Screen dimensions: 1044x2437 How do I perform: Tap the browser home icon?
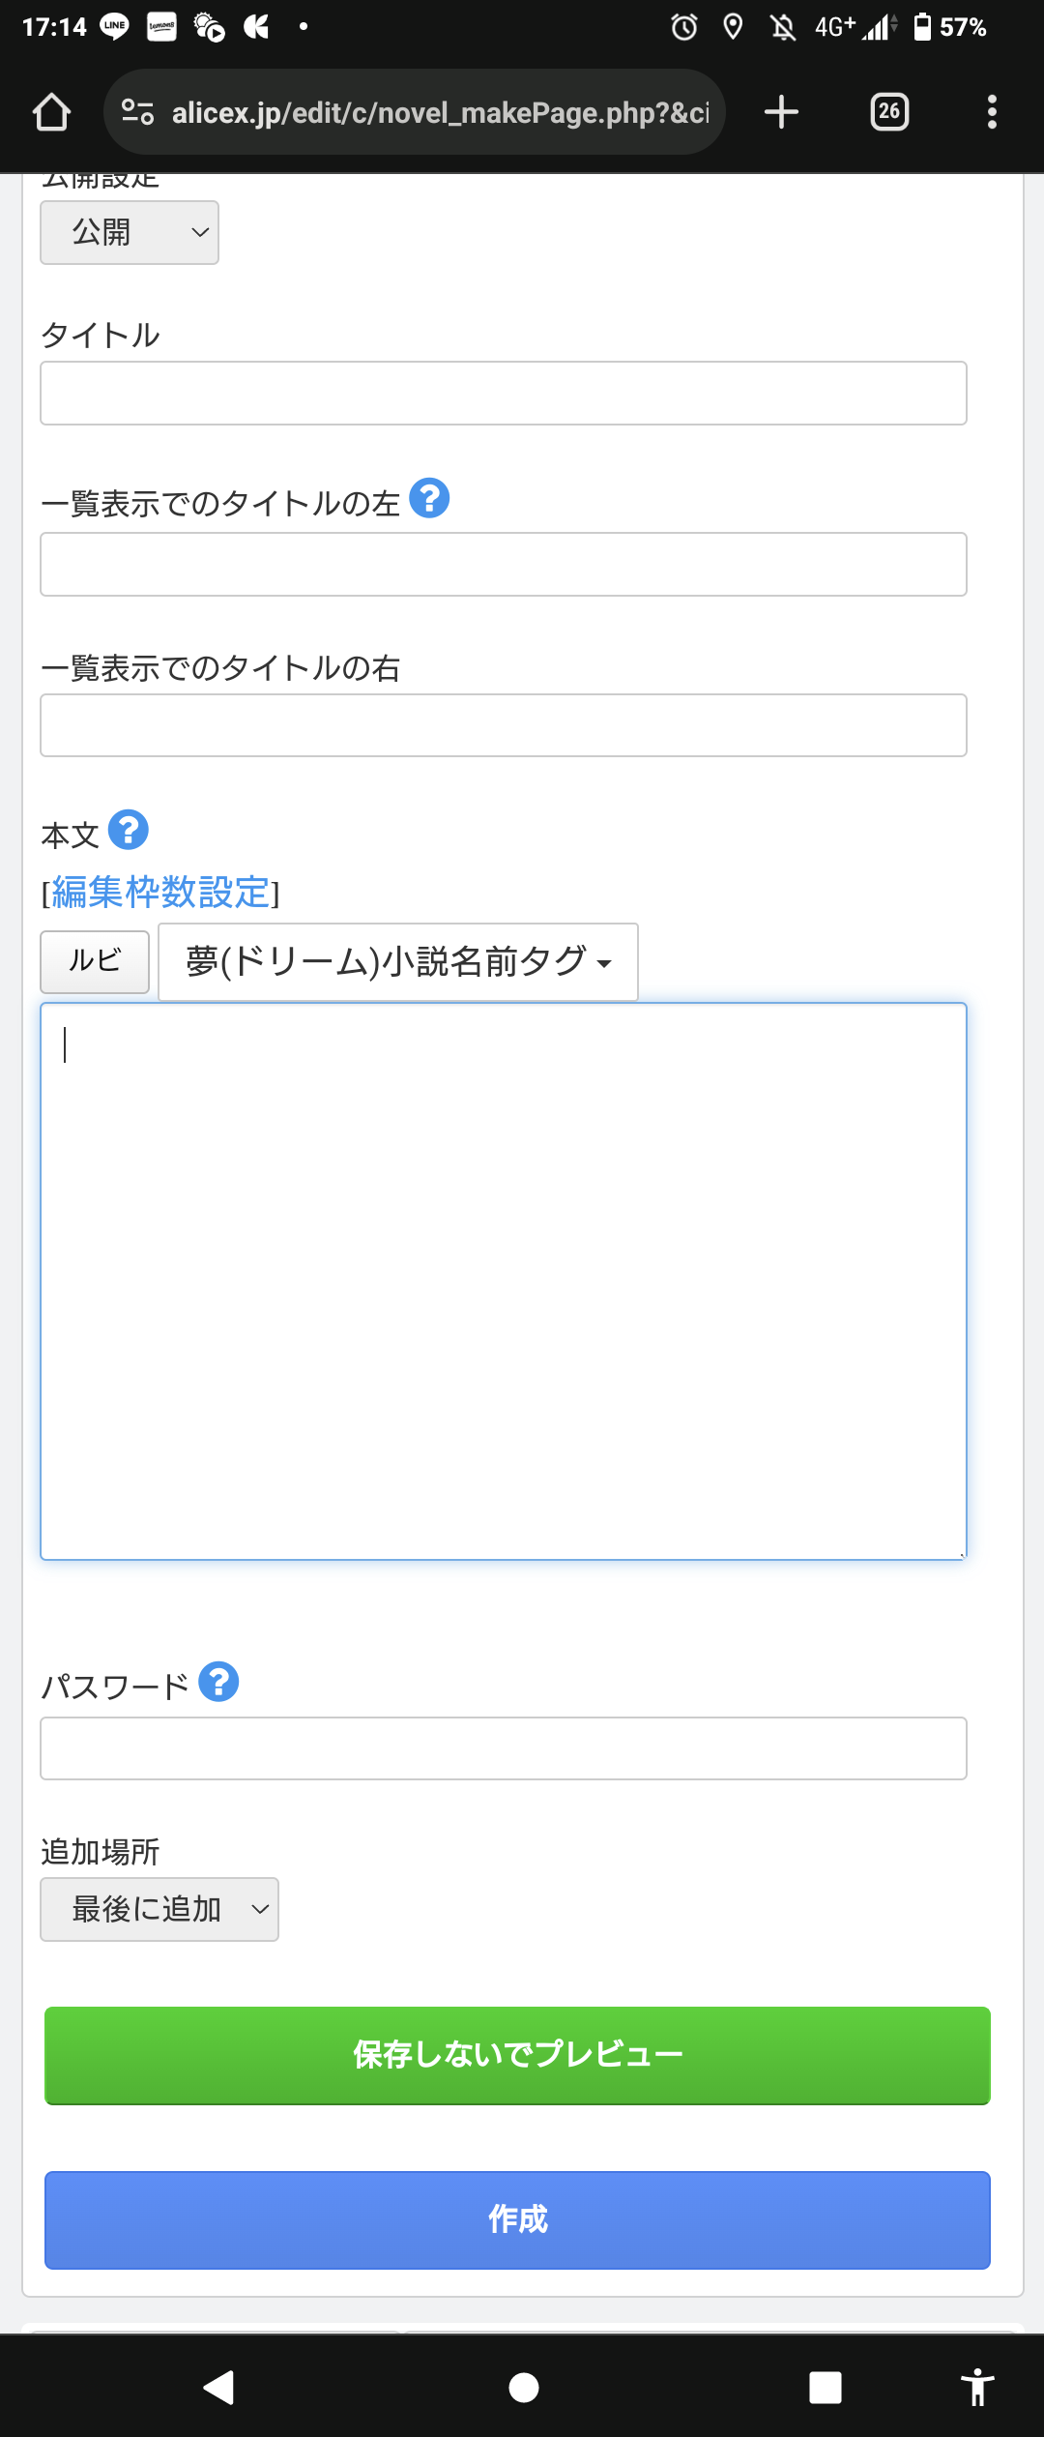[x=52, y=112]
